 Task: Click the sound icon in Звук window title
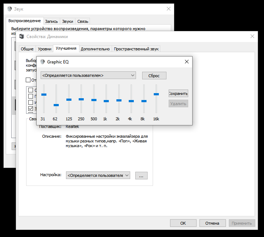coord(9,9)
